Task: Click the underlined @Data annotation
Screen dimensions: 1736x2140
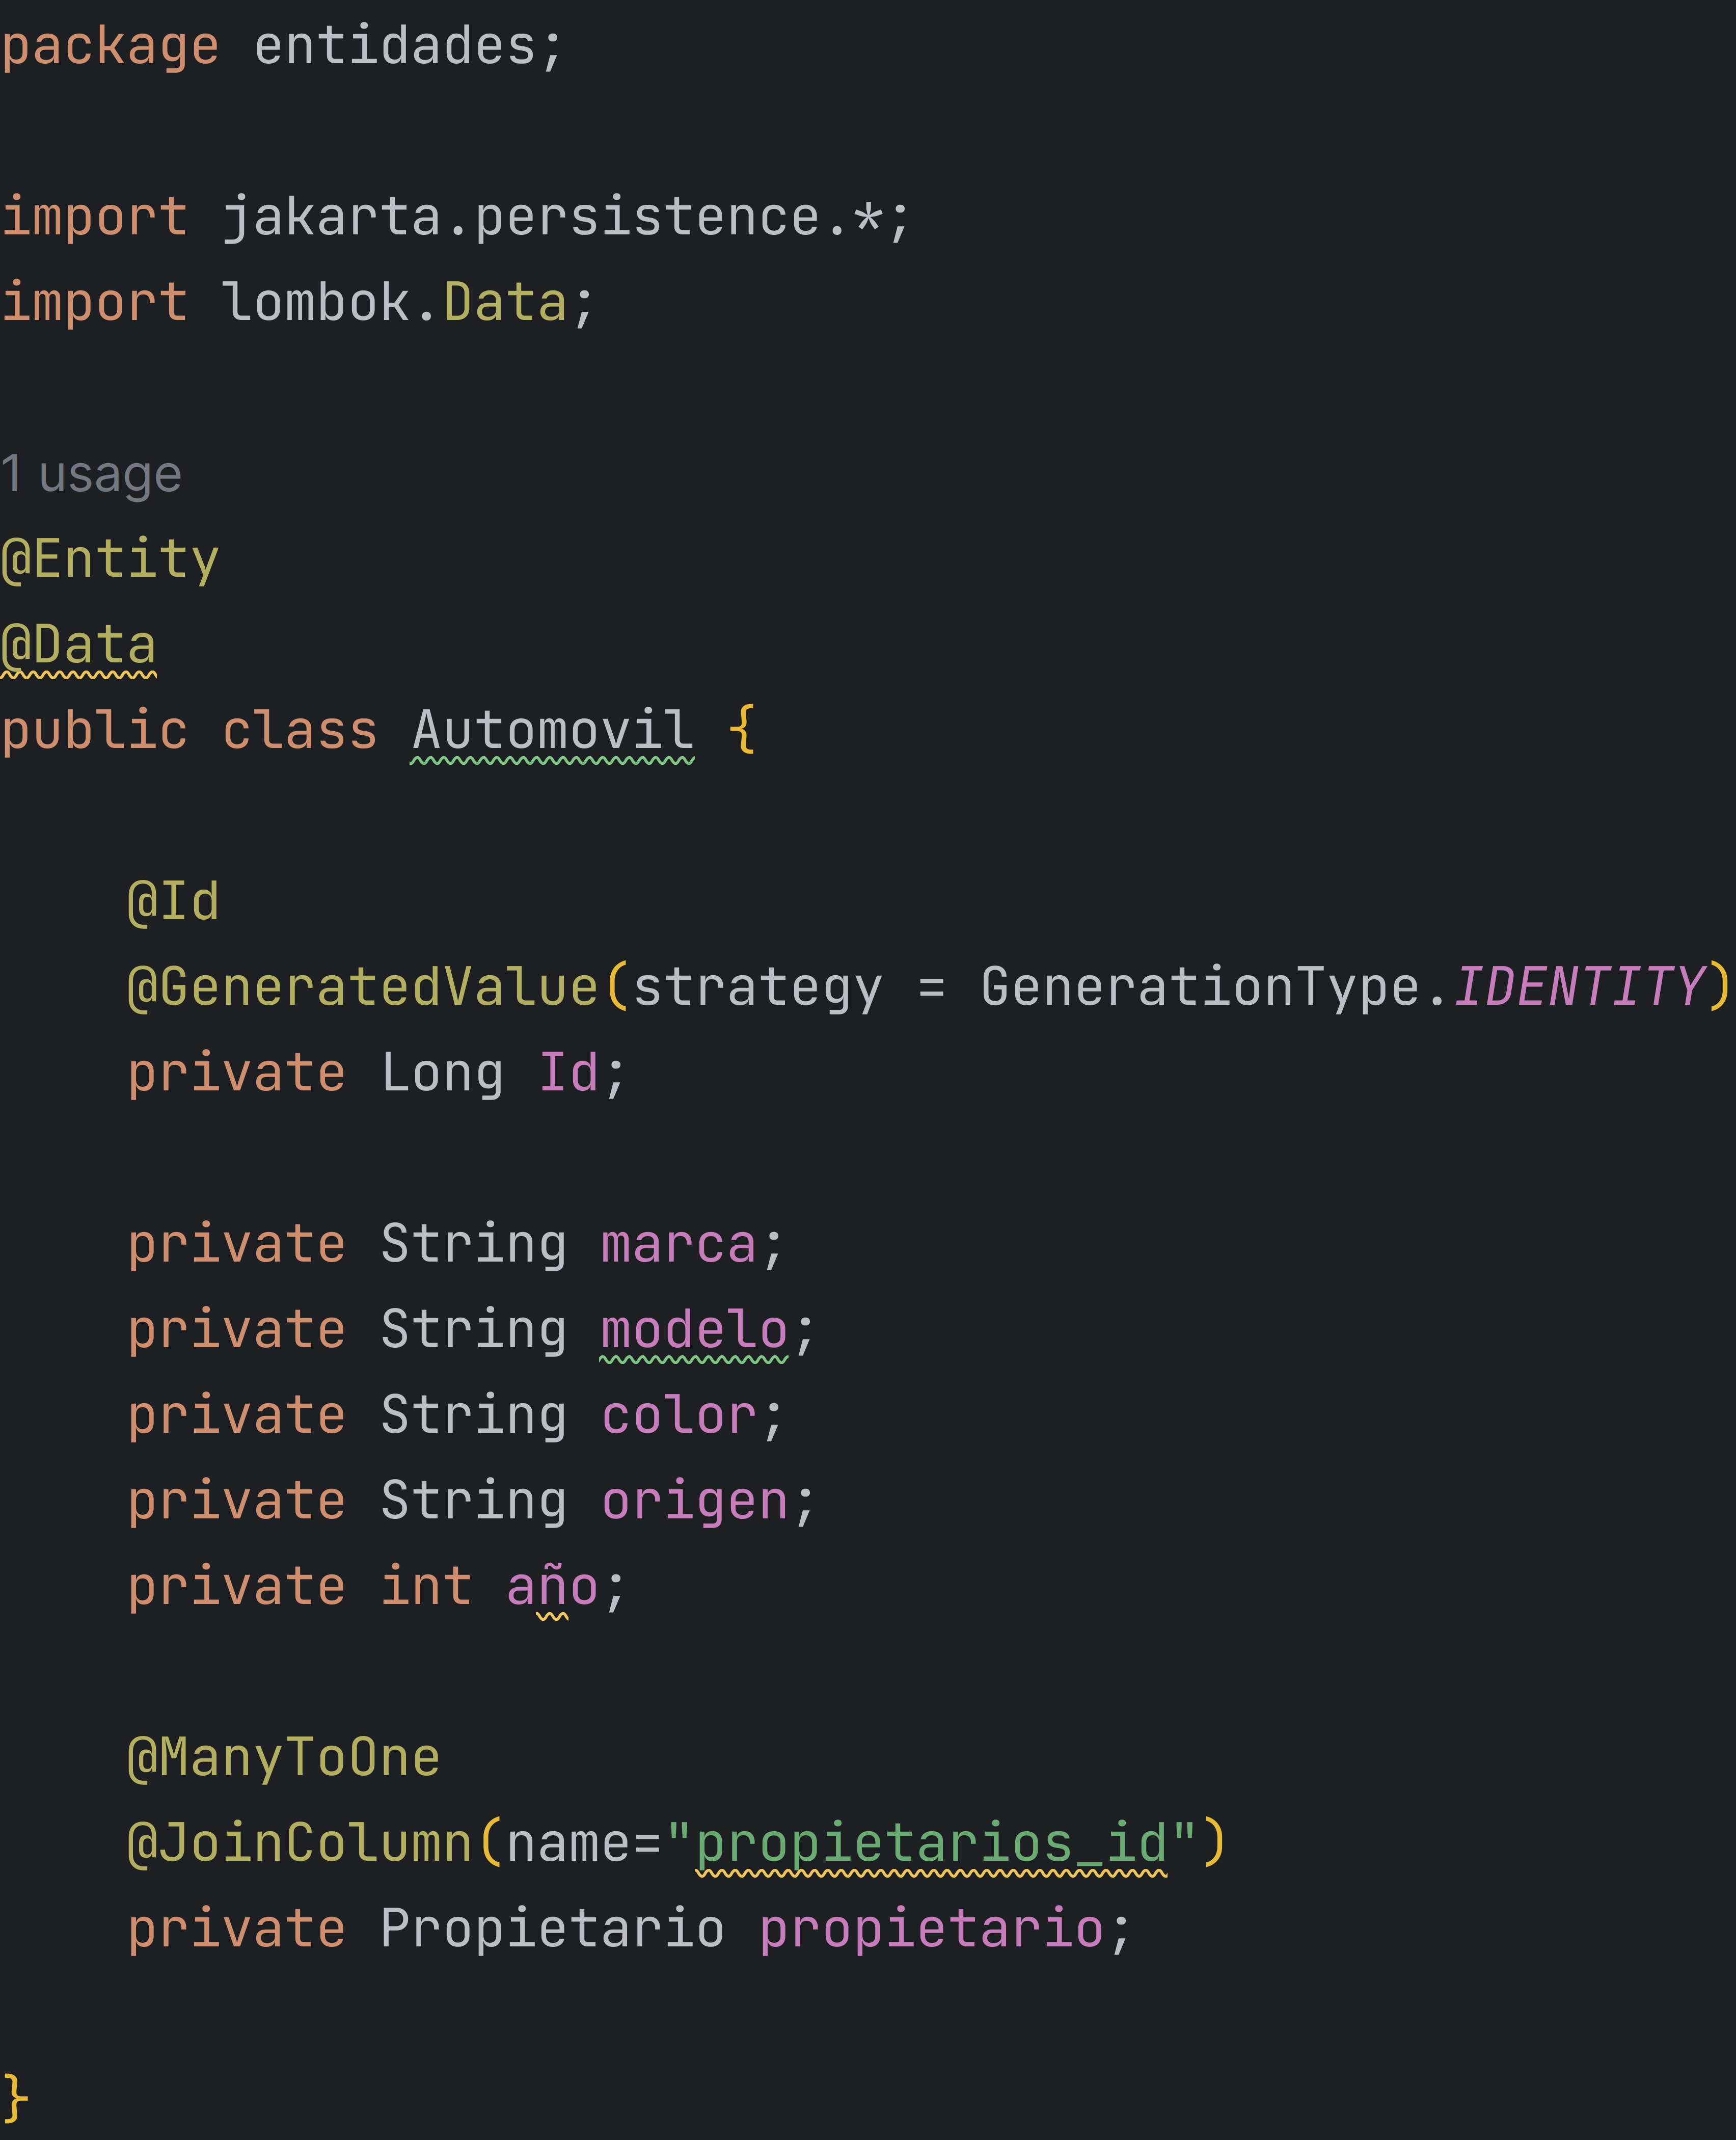Action: 79,645
